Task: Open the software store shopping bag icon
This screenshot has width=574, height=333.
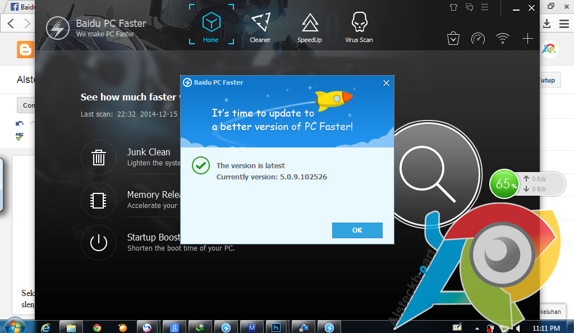Action: pyautogui.click(x=453, y=39)
